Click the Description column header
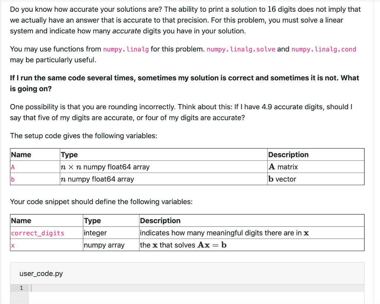The width and height of the screenshot is (380, 304). click(160, 221)
